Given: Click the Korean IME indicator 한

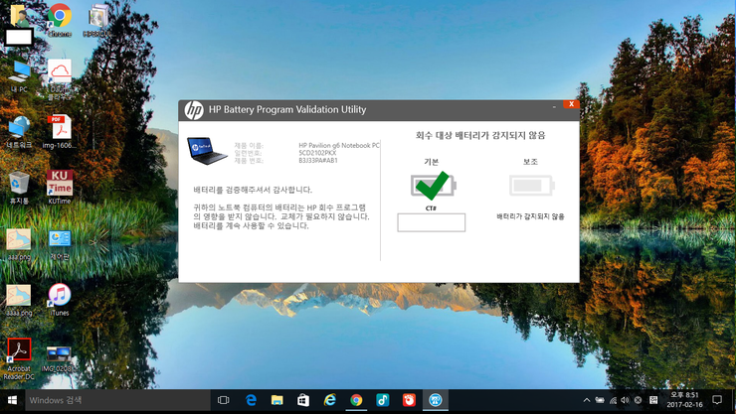Looking at the screenshot, I should point(653,400).
